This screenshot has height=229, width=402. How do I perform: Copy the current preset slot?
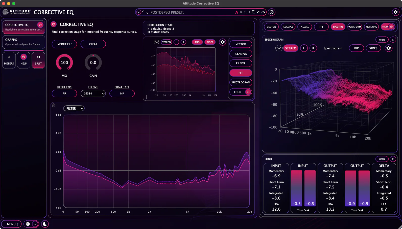point(253,12)
